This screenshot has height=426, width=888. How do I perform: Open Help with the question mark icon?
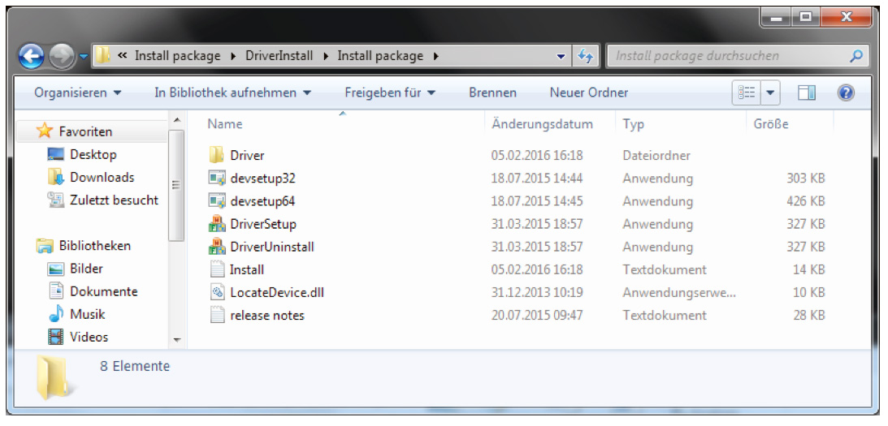(x=846, y=93)
